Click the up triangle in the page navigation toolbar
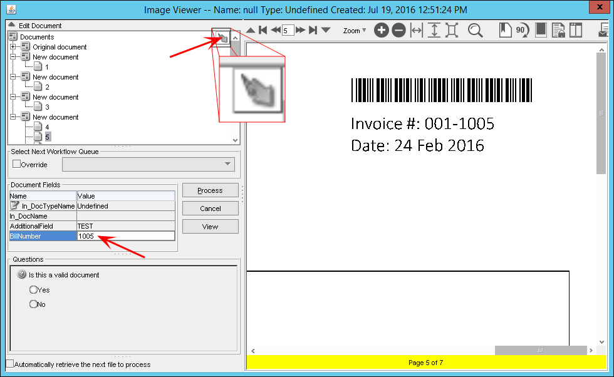This screenshot has width=614, height=377. [251, 31]
